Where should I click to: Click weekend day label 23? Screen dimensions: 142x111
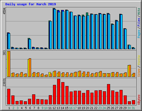pyautogui.click(x=100, y=108)
